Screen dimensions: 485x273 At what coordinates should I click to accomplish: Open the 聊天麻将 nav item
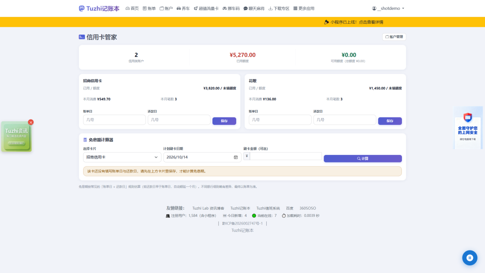254,9
